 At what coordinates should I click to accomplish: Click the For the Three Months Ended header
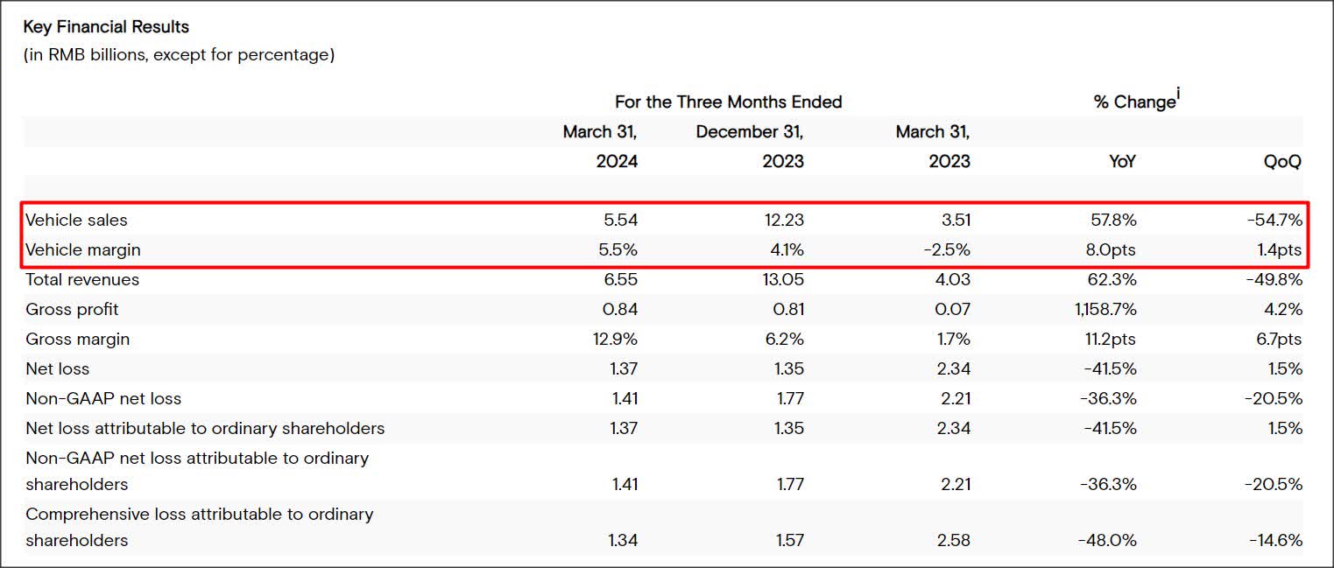(x=728, y=102)
